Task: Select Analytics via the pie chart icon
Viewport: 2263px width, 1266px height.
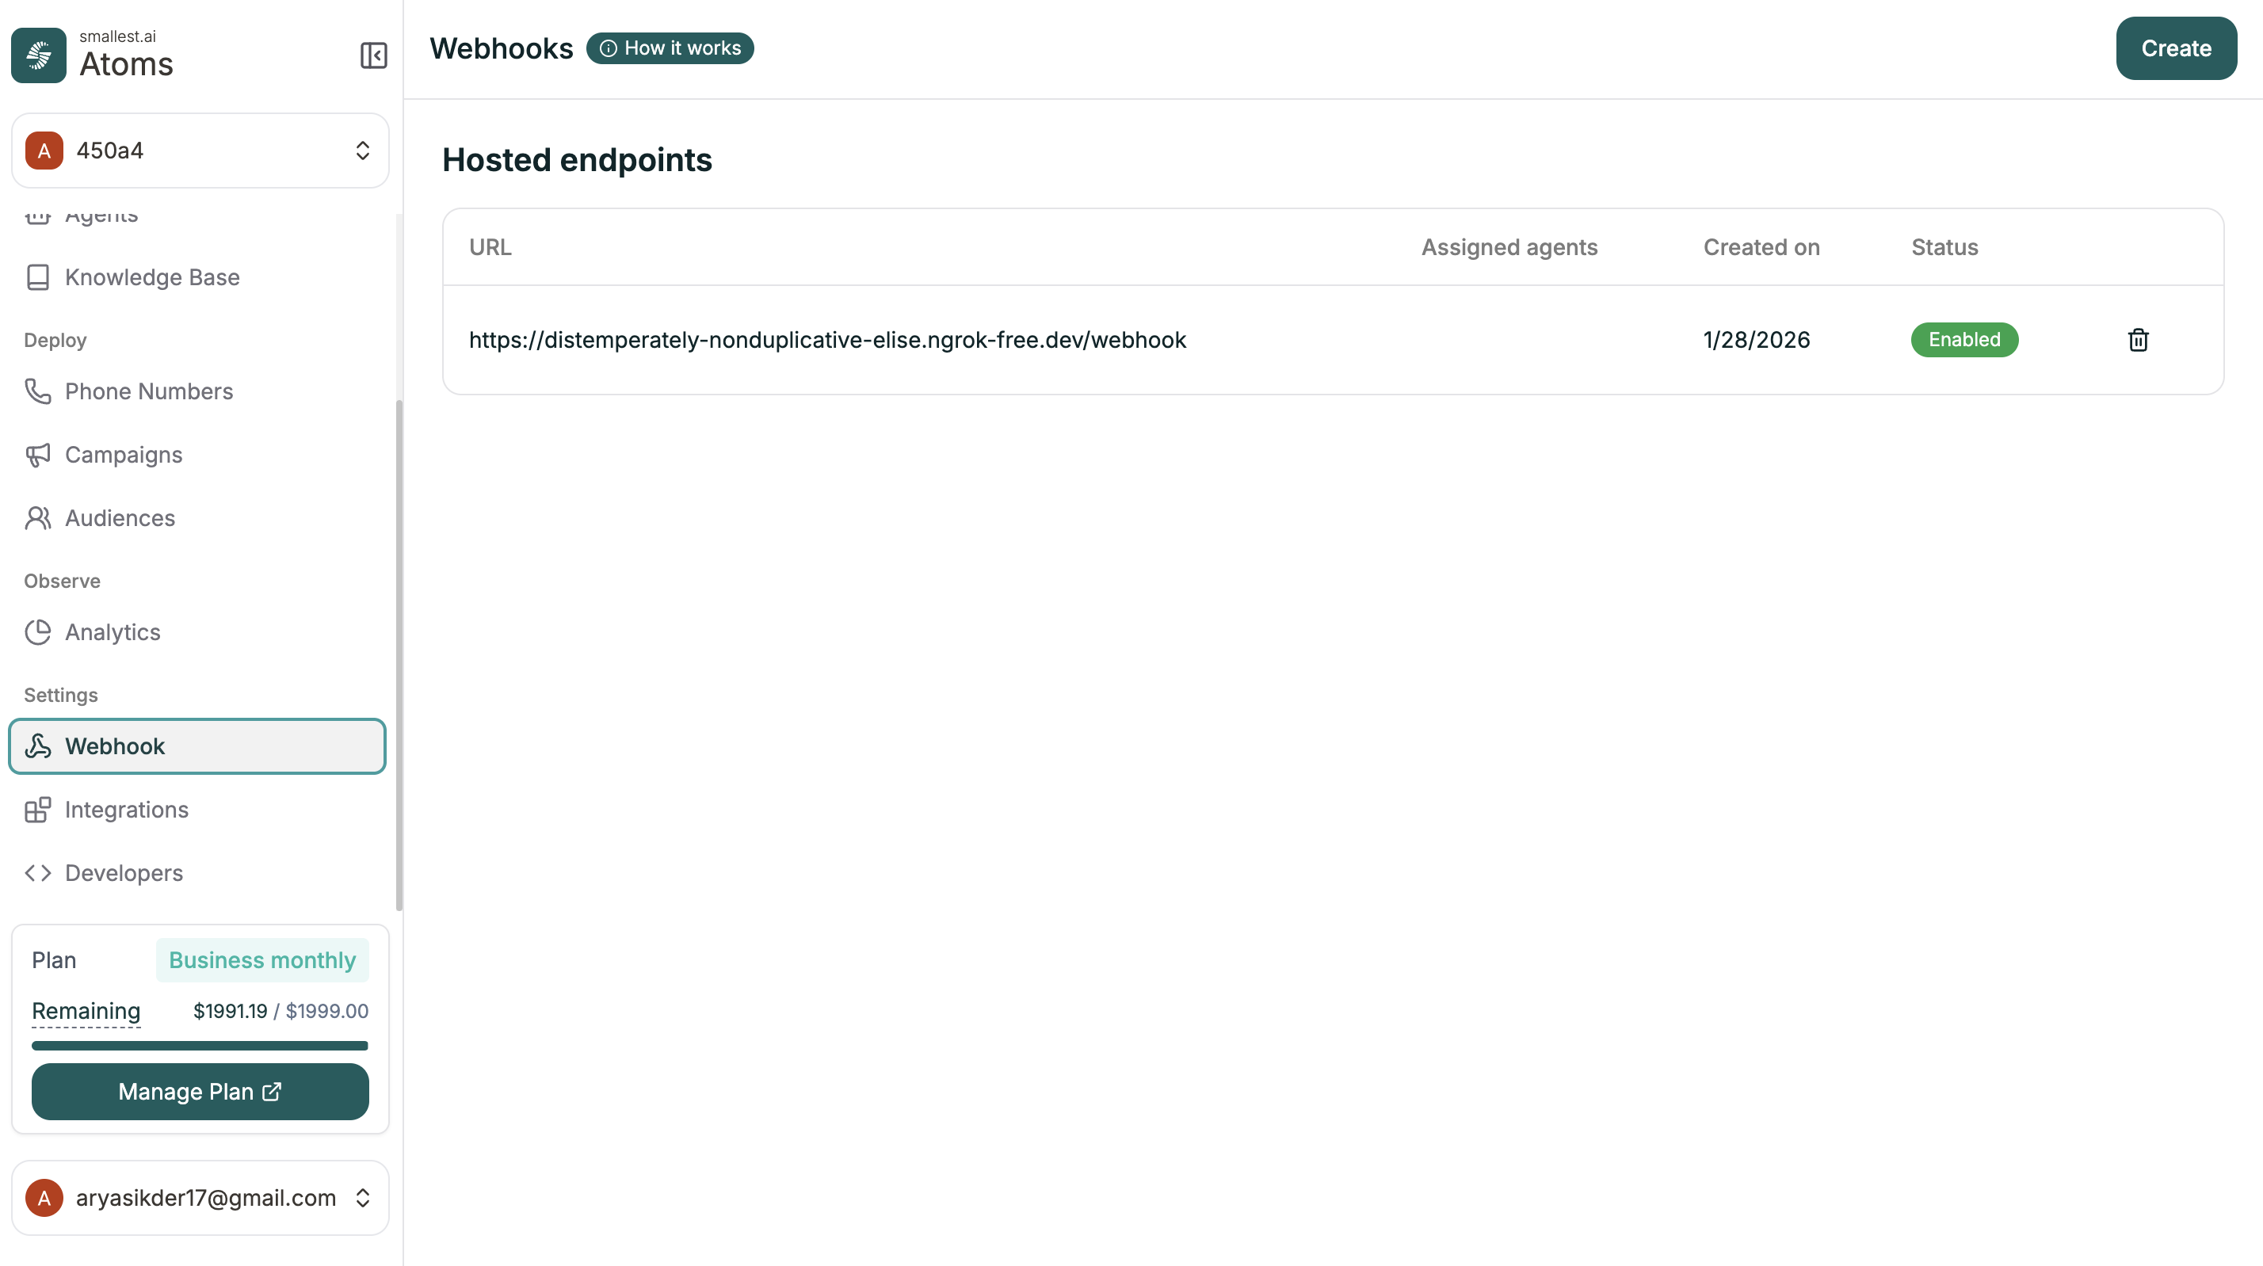Action: point(39,631)
